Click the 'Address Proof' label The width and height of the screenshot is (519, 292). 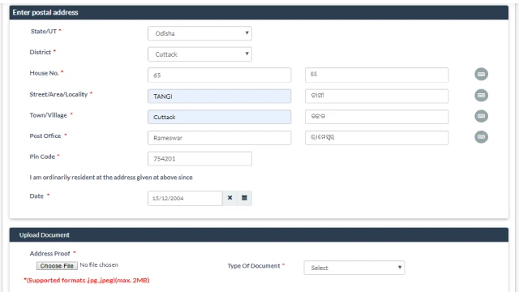tap(49, 254)
